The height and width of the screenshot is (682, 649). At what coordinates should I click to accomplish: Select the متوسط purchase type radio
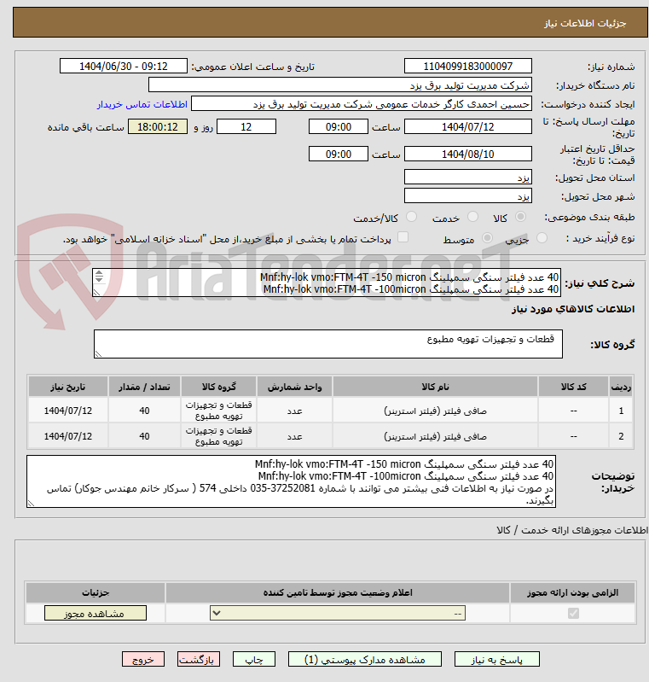[x=487, y=238]
